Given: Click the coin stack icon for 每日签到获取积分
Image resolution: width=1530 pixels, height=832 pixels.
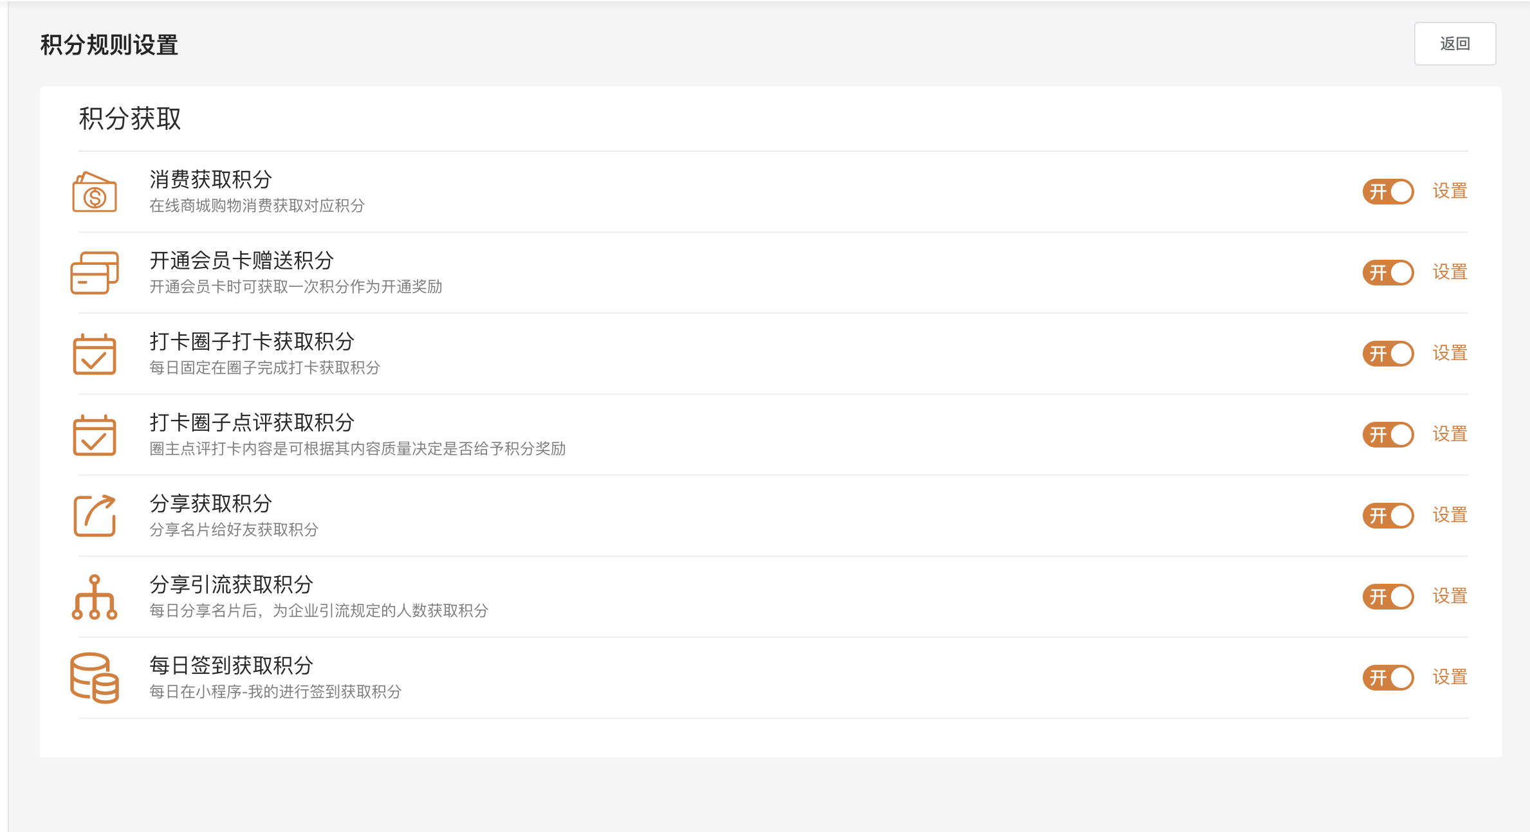Looking at the screenshot, I should [x=95, y=678].
